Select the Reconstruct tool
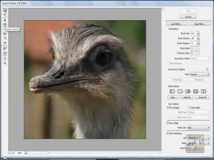This screenshot has width=214, height=160. coord(5,14)
